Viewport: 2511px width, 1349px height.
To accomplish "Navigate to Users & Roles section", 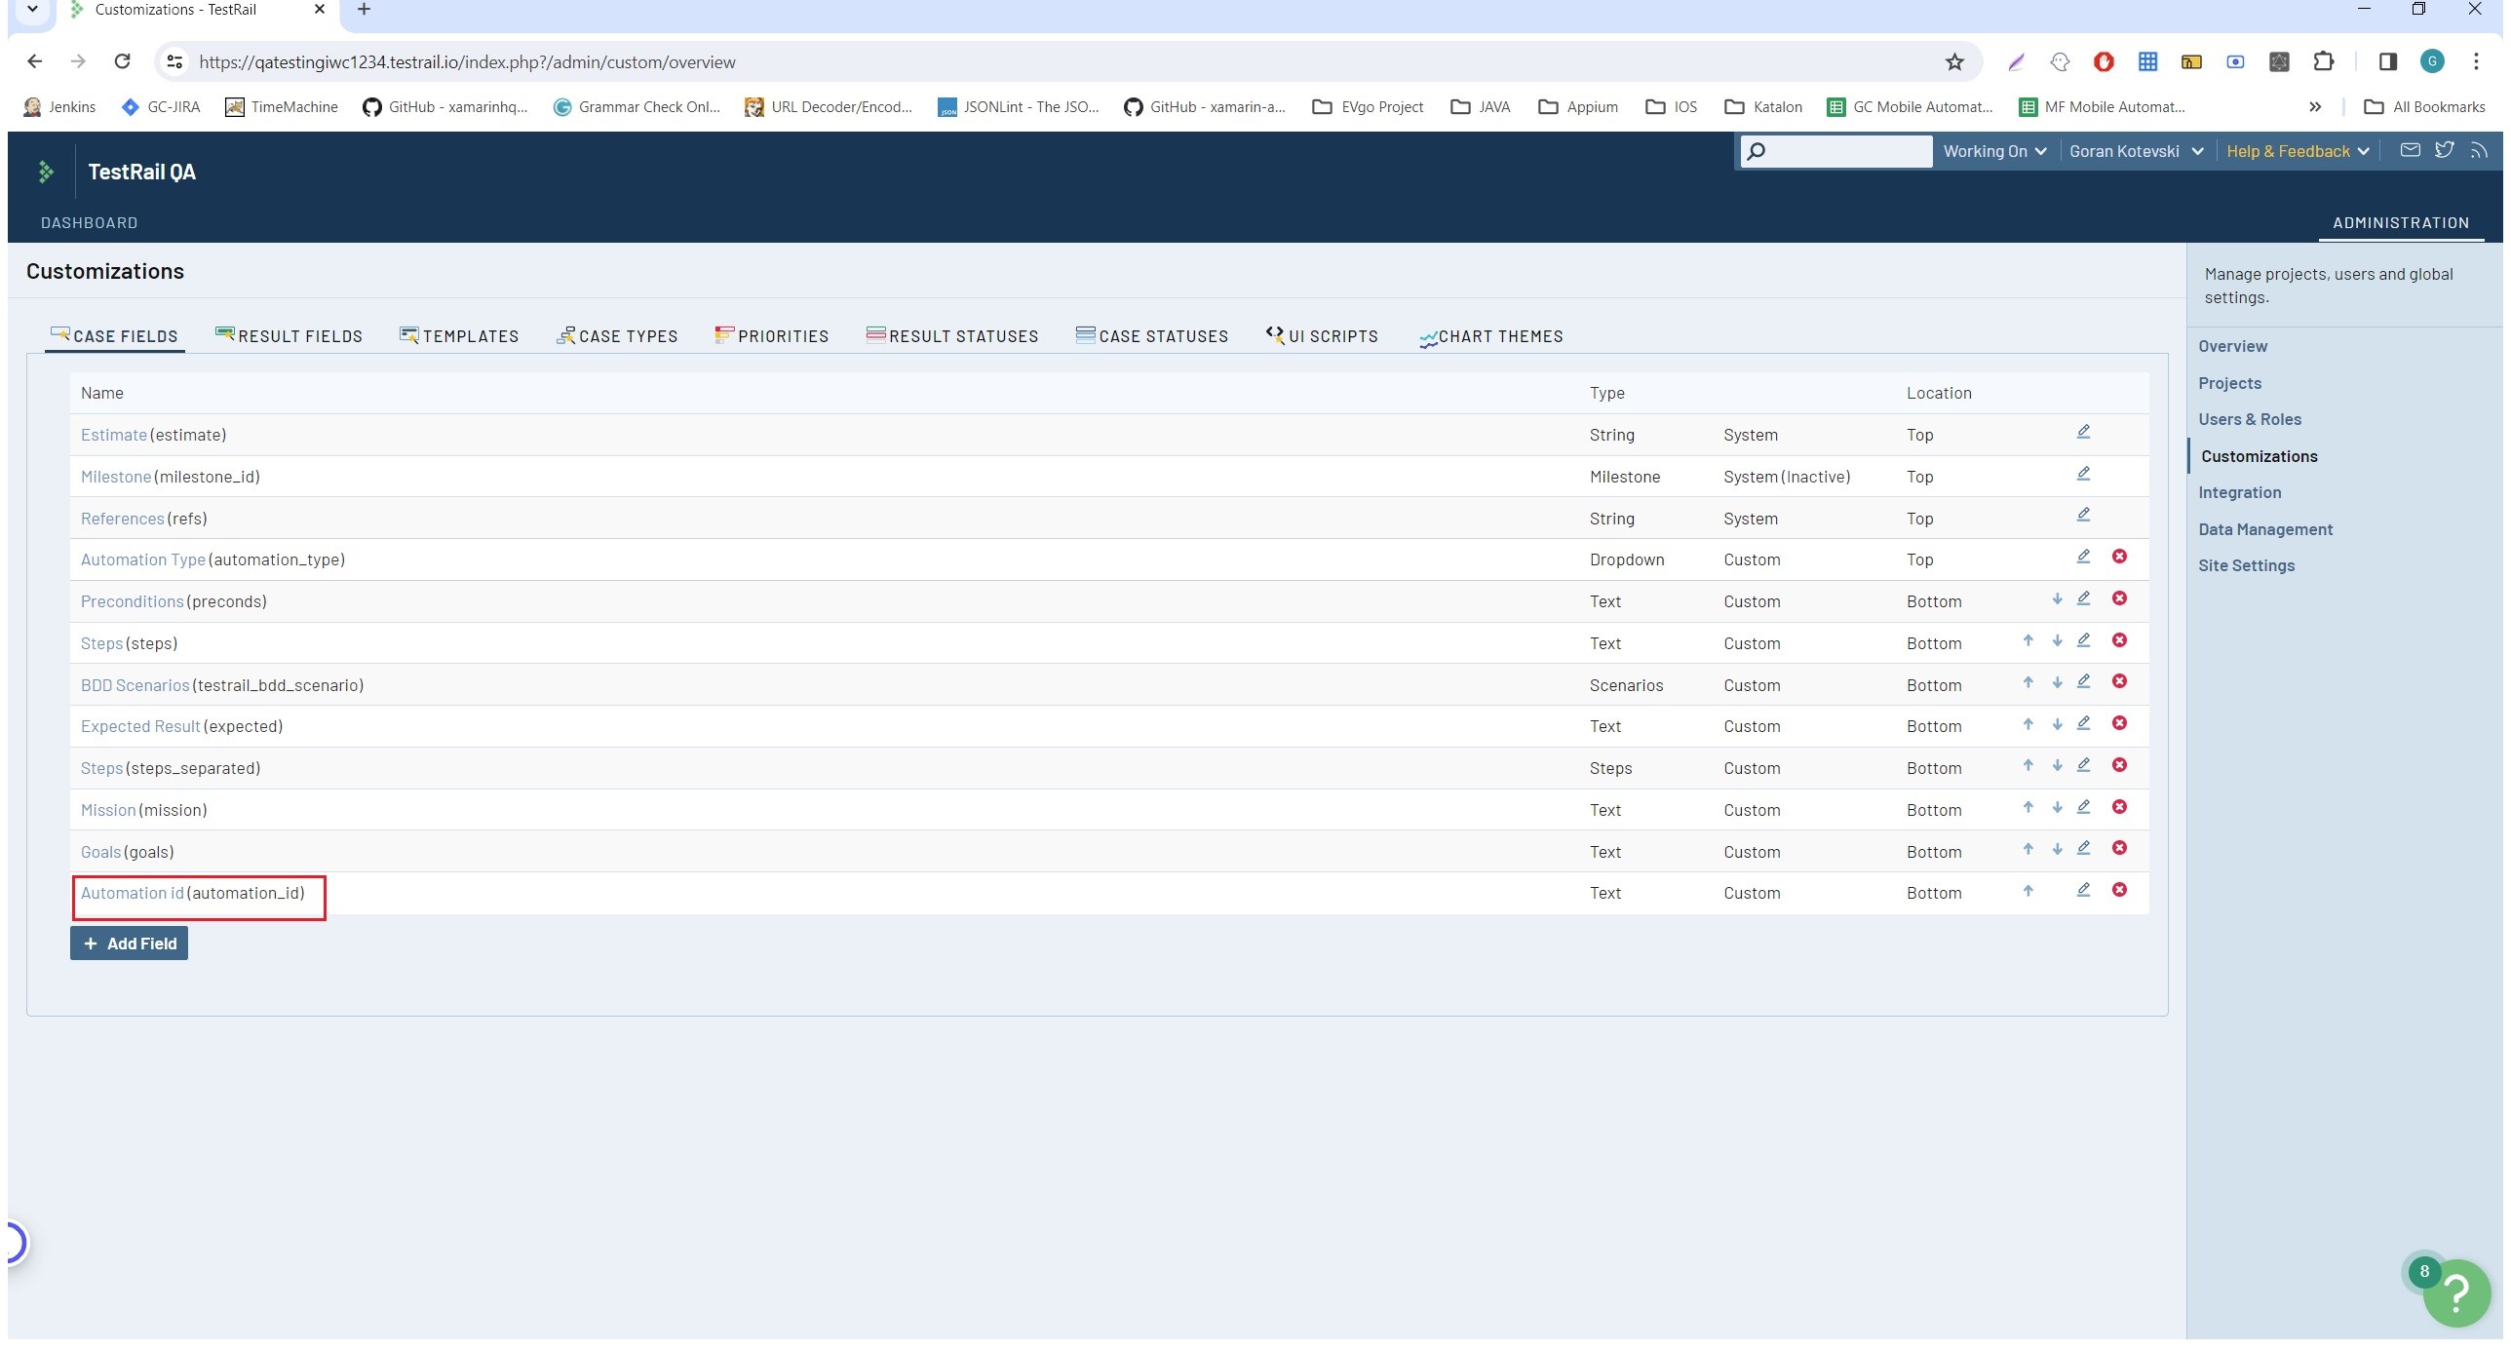I will [2251, 419].
